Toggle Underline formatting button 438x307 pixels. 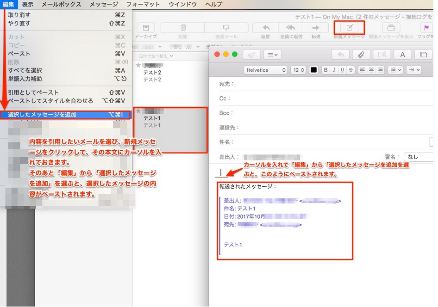pyautogui.click(x=342, y=70)
